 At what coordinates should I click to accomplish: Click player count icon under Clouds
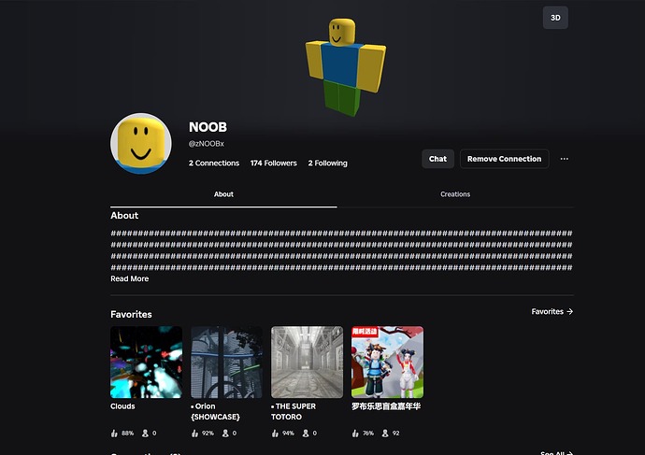145,434
